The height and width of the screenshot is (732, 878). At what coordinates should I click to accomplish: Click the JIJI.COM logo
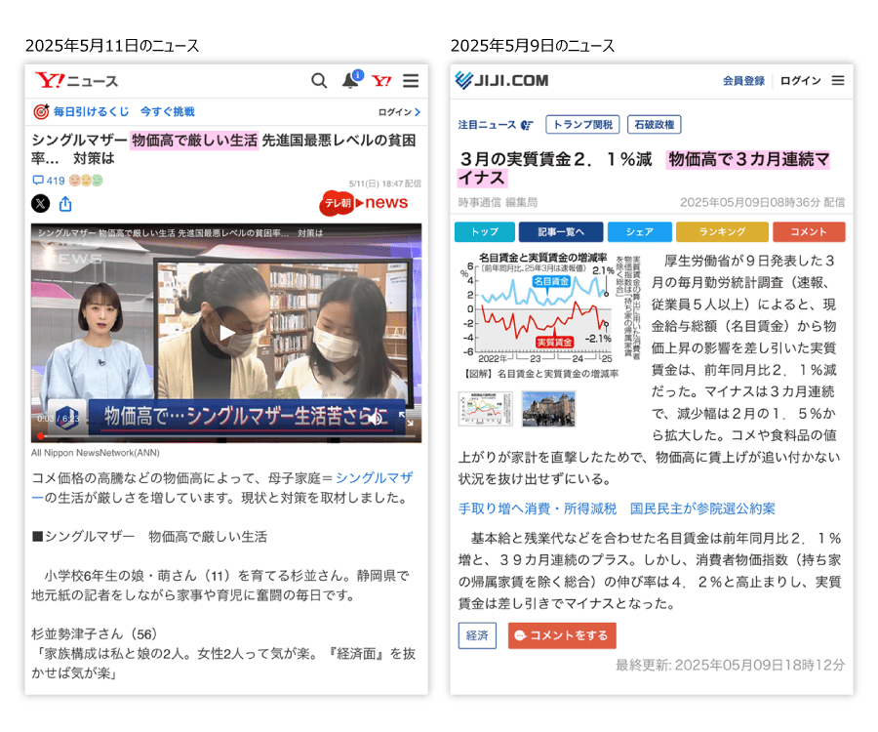pyautogui.click(x=502, y=80)
